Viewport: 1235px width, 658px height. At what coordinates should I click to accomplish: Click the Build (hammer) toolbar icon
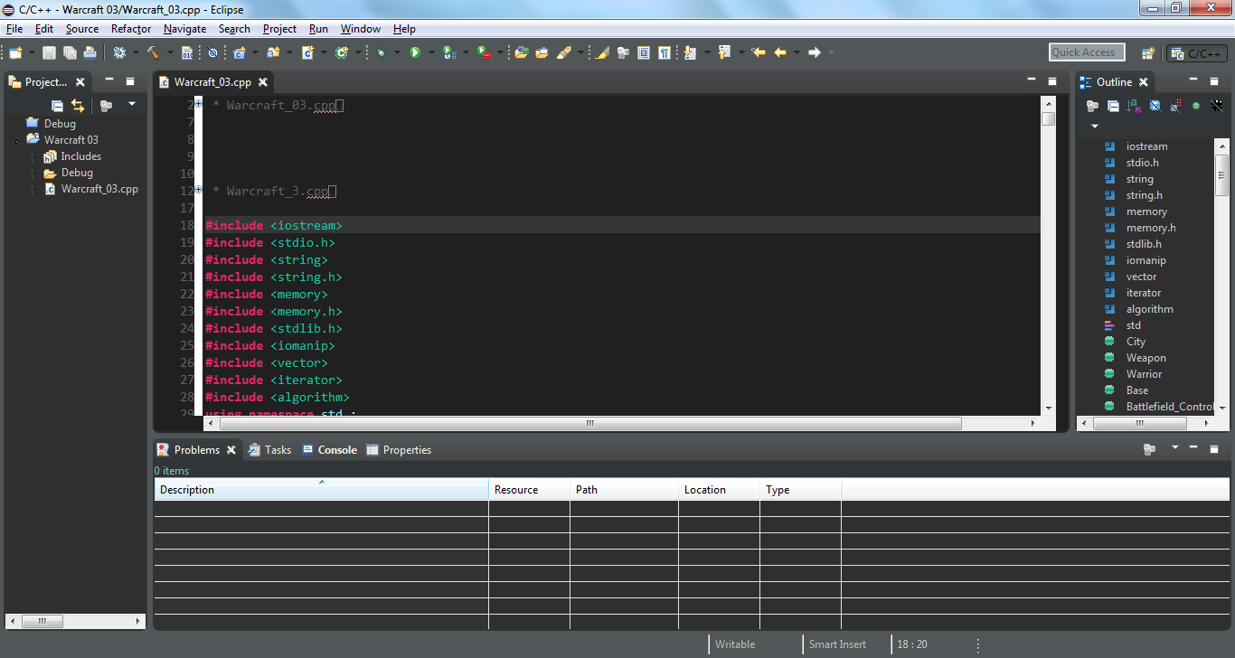pyautogui.click(x=153, y=52)
